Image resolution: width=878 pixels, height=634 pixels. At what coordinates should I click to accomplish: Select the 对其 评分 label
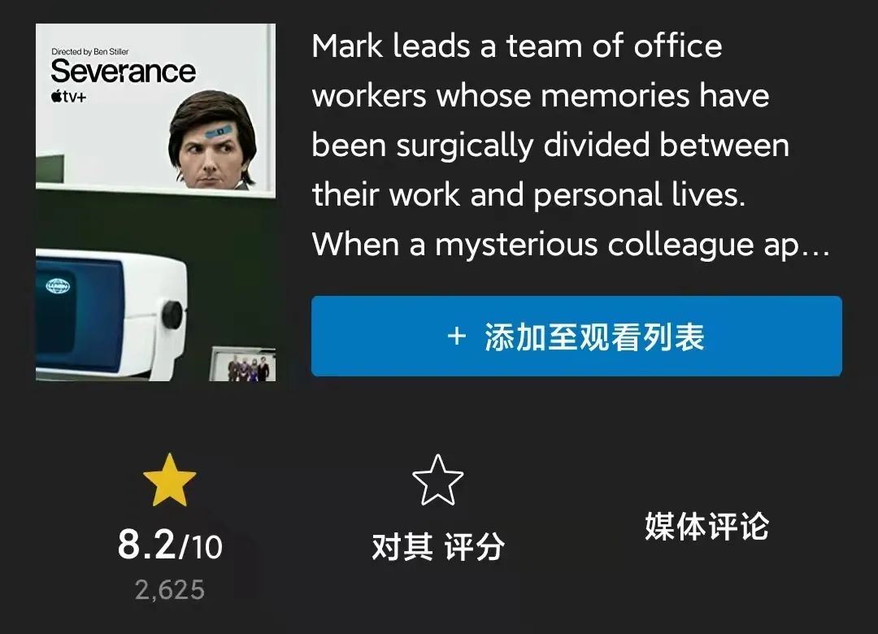coord(438,547)
